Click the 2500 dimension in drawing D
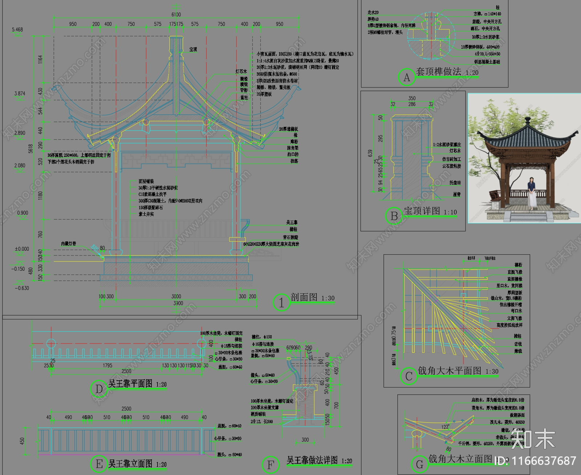Viewport: 581px width, 475px height. coord(126,371)
